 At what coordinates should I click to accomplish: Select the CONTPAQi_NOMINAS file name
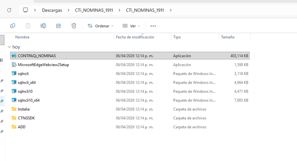(37, 56)
